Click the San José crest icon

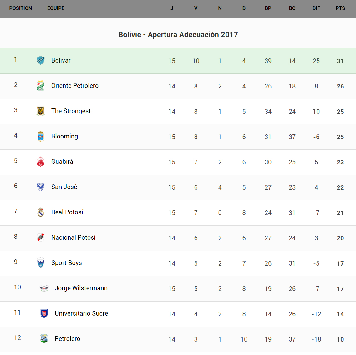(41, 187)
